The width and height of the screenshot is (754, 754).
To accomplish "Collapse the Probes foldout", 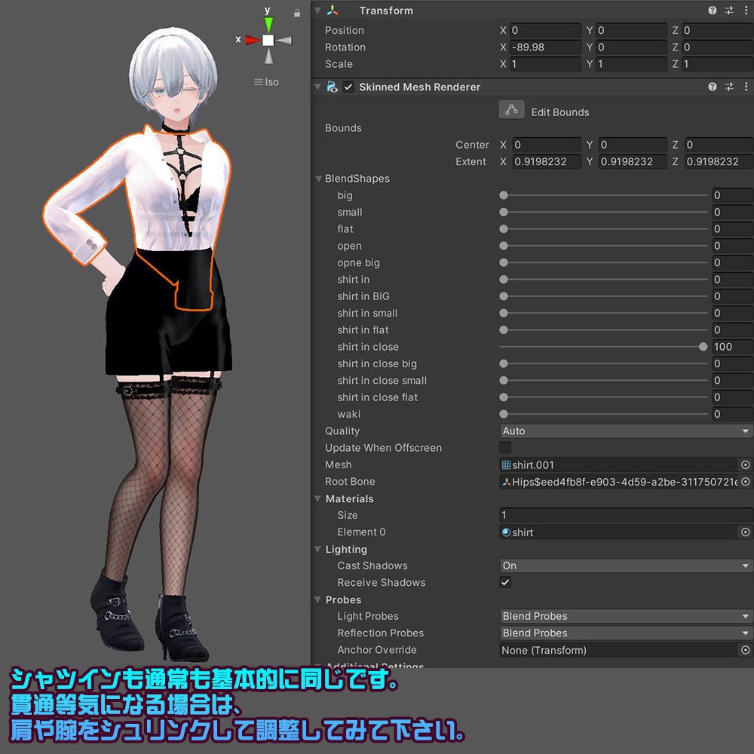I will click(318, 599).
